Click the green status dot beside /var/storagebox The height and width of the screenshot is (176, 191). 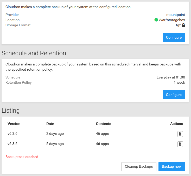(156, 20)
